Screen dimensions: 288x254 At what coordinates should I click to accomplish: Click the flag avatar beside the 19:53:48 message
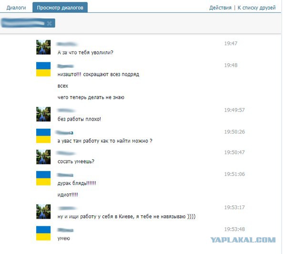pos(43,233)
